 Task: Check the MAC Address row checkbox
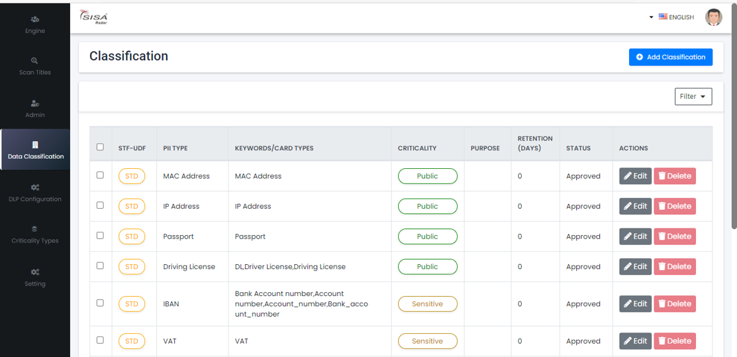coord(100,176)
